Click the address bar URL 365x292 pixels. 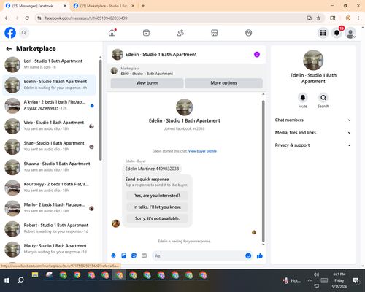(x=86, y=18)
